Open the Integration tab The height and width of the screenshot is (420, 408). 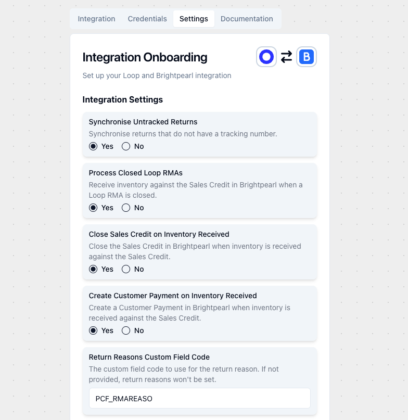tap(96, 19)
